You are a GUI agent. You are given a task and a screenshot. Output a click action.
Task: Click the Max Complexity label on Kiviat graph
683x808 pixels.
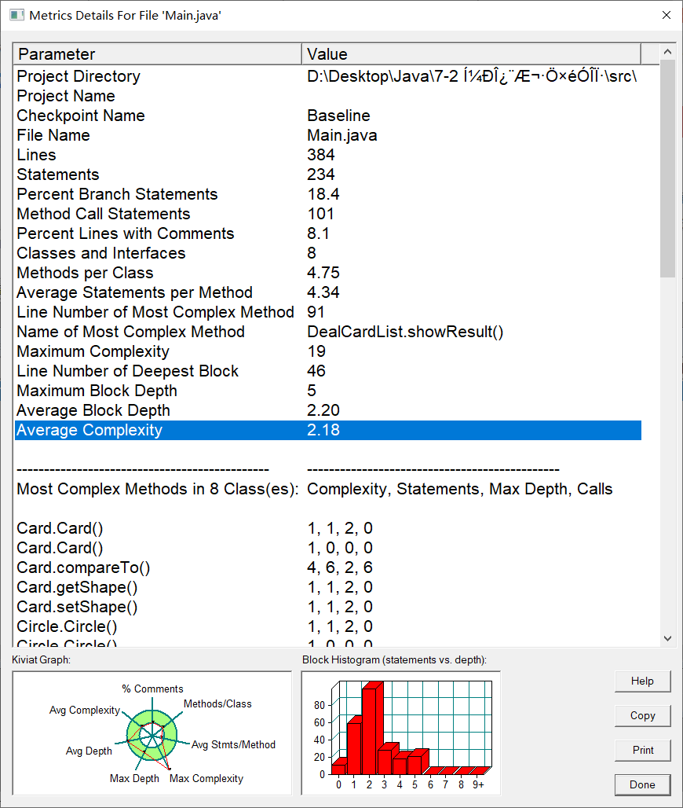pyautogui.click(x=206, y=779)
